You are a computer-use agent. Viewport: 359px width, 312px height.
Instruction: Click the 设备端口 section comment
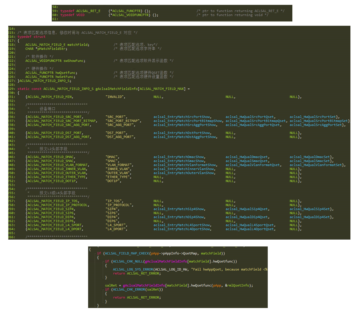click(47, 109)
